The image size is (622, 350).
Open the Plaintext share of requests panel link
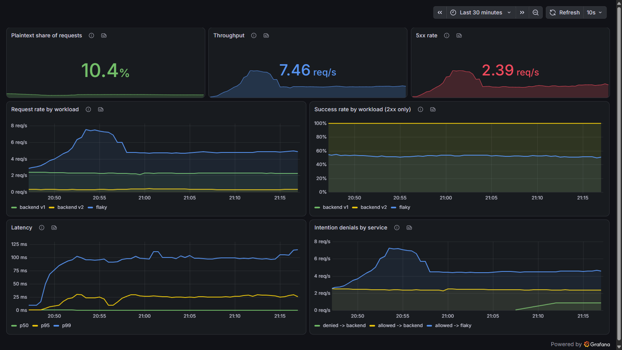[x=104, y=35]
